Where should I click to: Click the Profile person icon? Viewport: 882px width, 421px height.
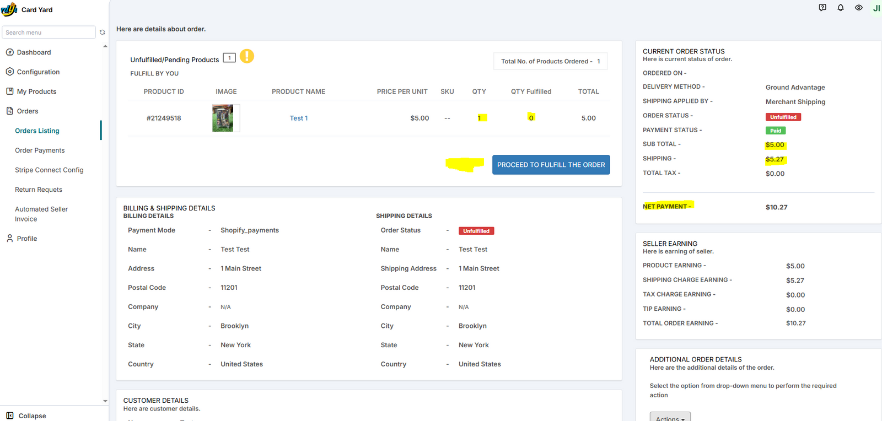click(9, 239)
